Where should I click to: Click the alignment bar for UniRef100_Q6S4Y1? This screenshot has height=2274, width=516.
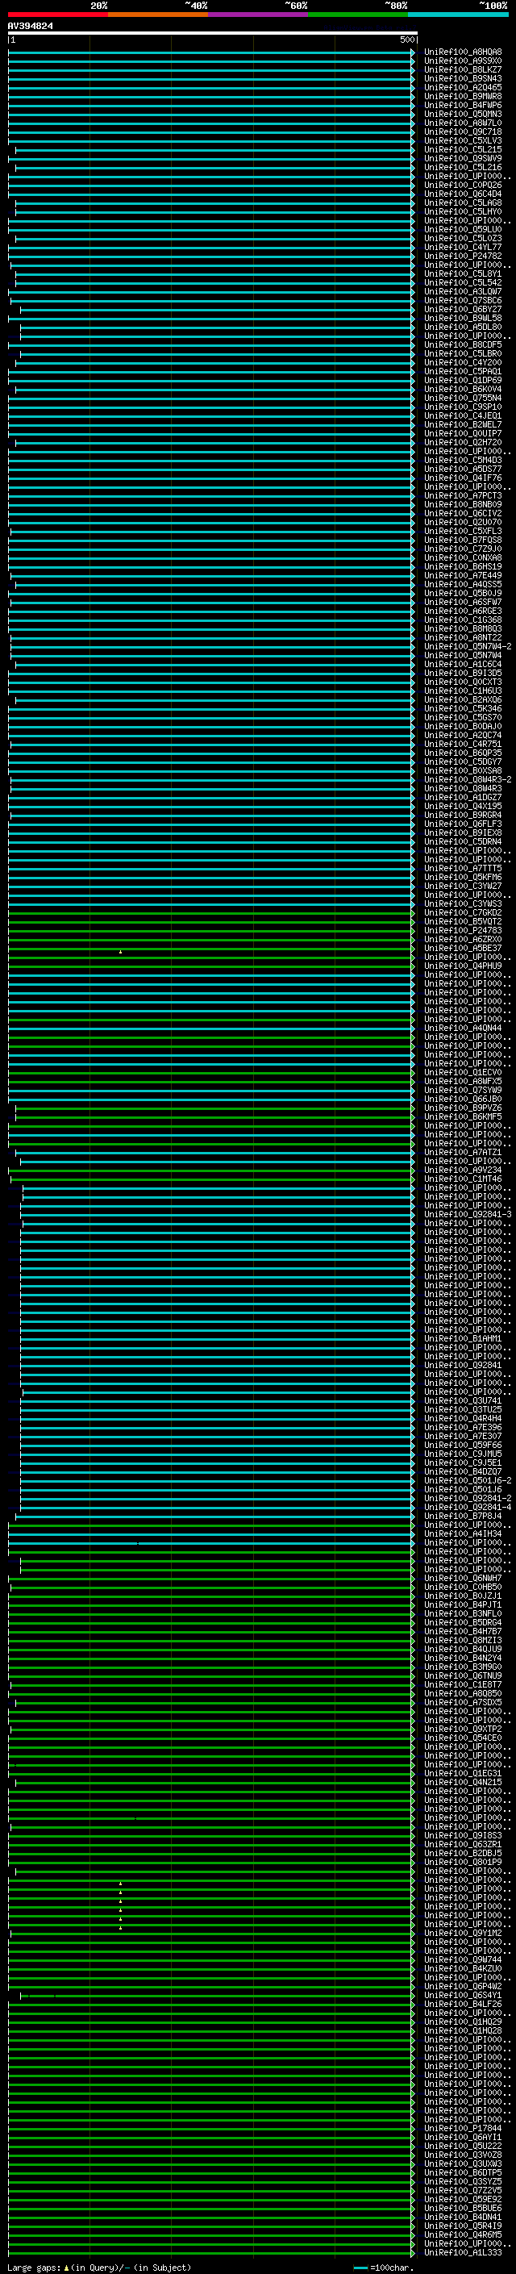tap(215, 1995)
